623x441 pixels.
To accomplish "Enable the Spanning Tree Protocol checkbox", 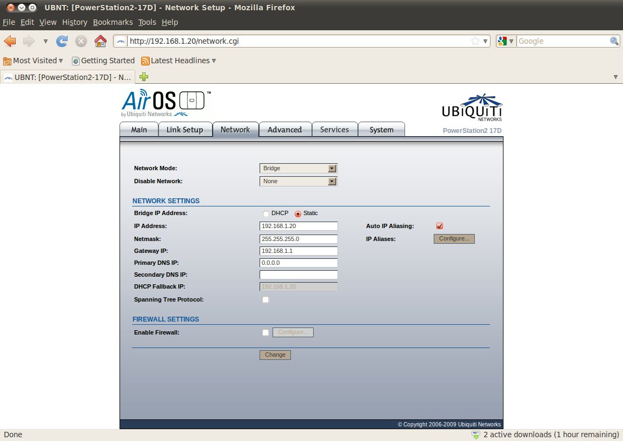I will click(266, 299).
